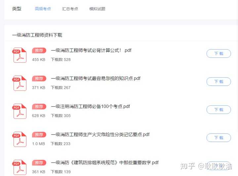Click PDF icon for 必备100个考点 file
The width and height of the screenshot is (238, 176).
(x=20, y=111)
